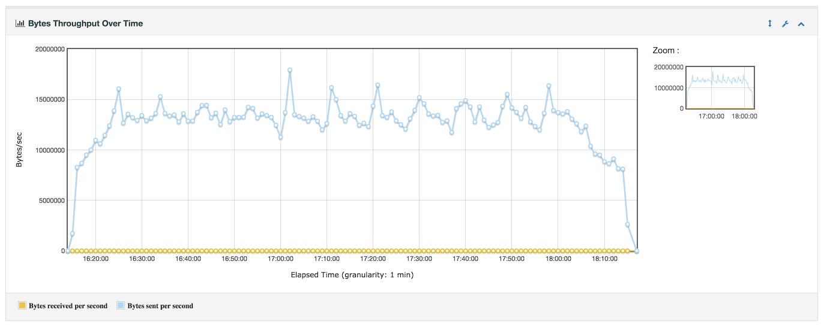Click the light blue legend swatch for bytes sent
Viewport: 824px width, 325px height.
coord(121,306)
